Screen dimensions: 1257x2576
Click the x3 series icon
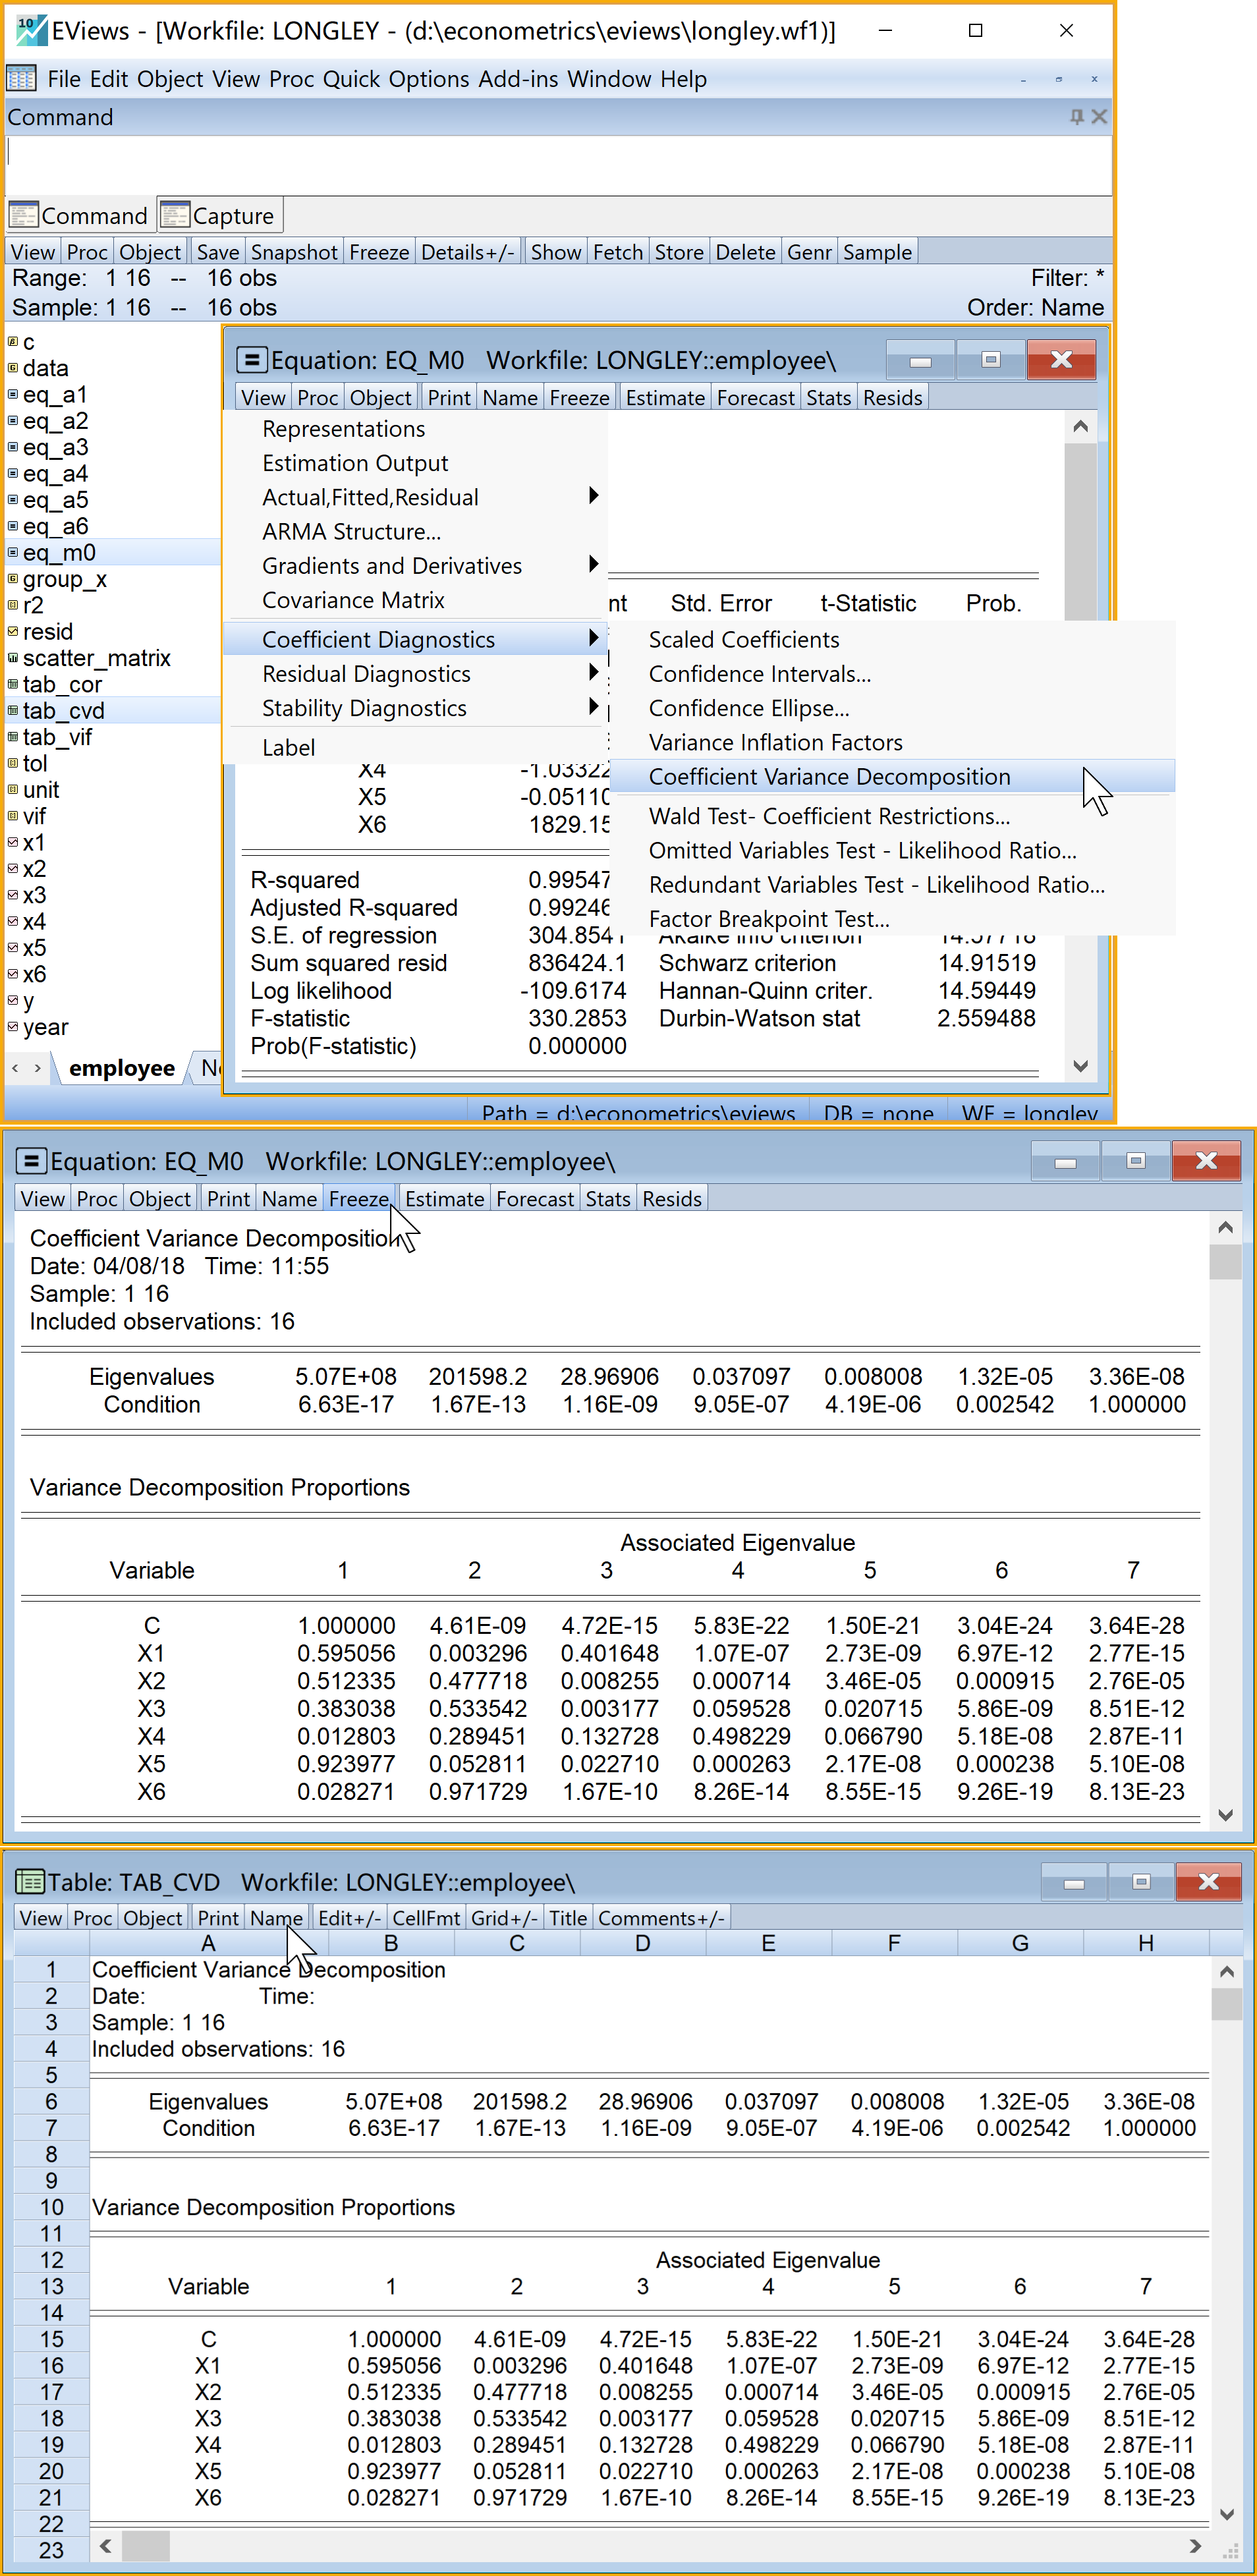point(13,895)
